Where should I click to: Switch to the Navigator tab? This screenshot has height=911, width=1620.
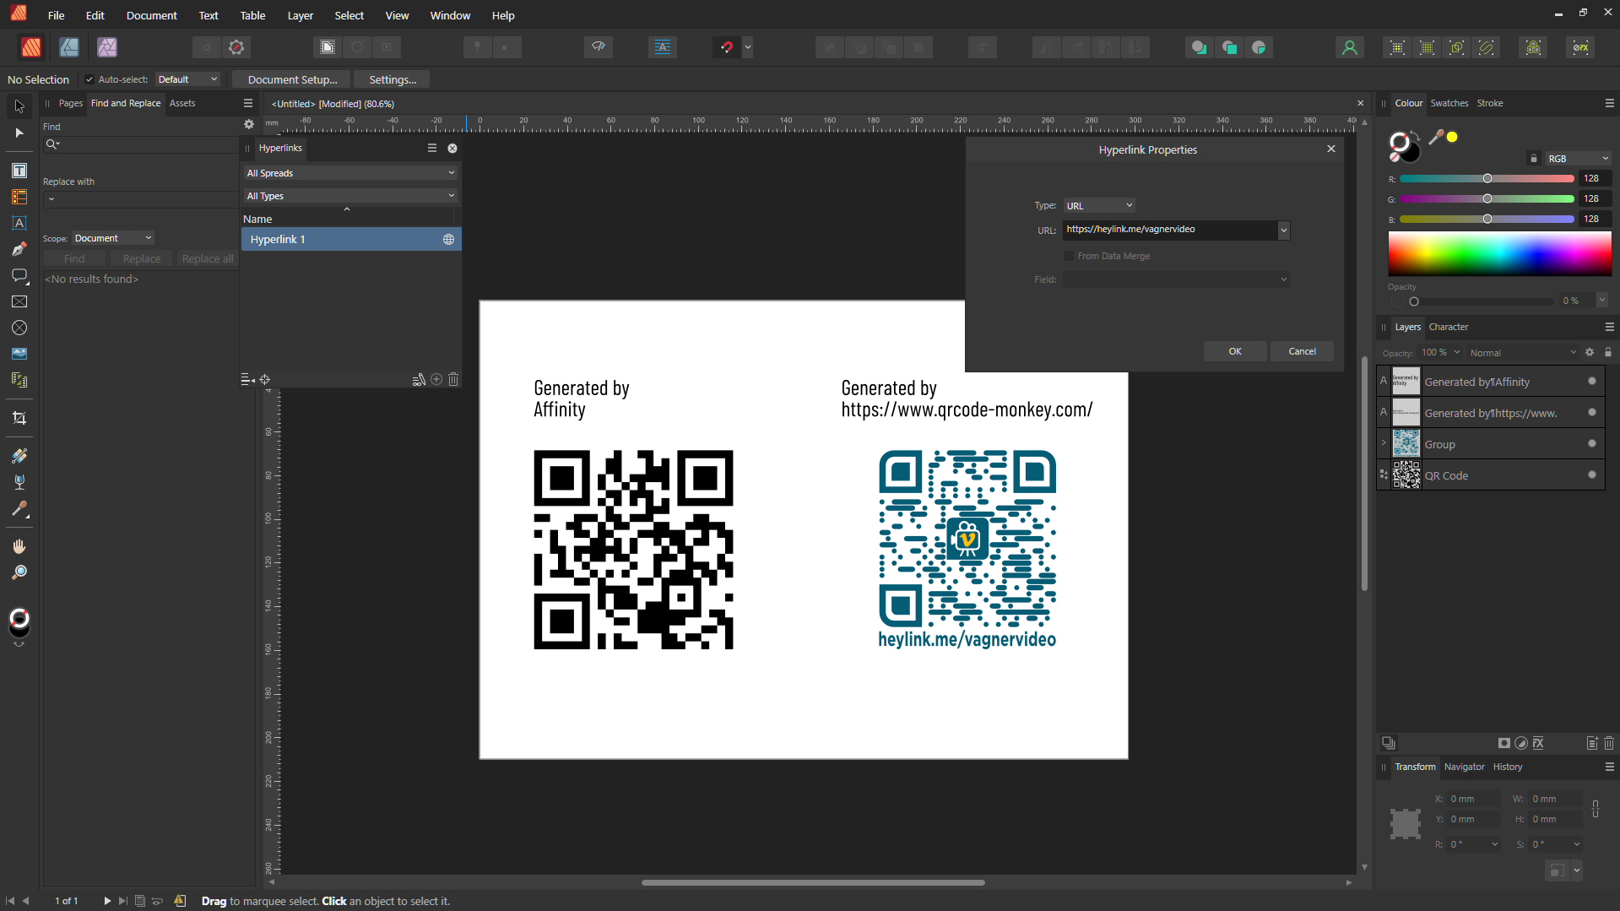1464,767
